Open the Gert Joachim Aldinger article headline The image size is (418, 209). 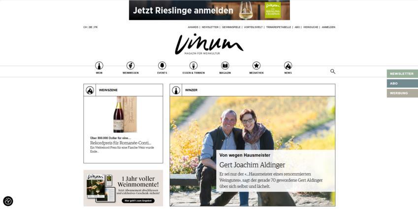click(252, 165)
